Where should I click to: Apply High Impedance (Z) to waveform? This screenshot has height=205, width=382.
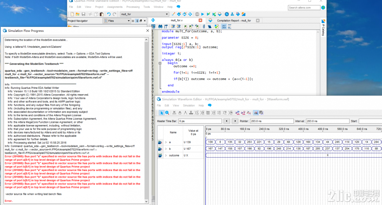191,113
